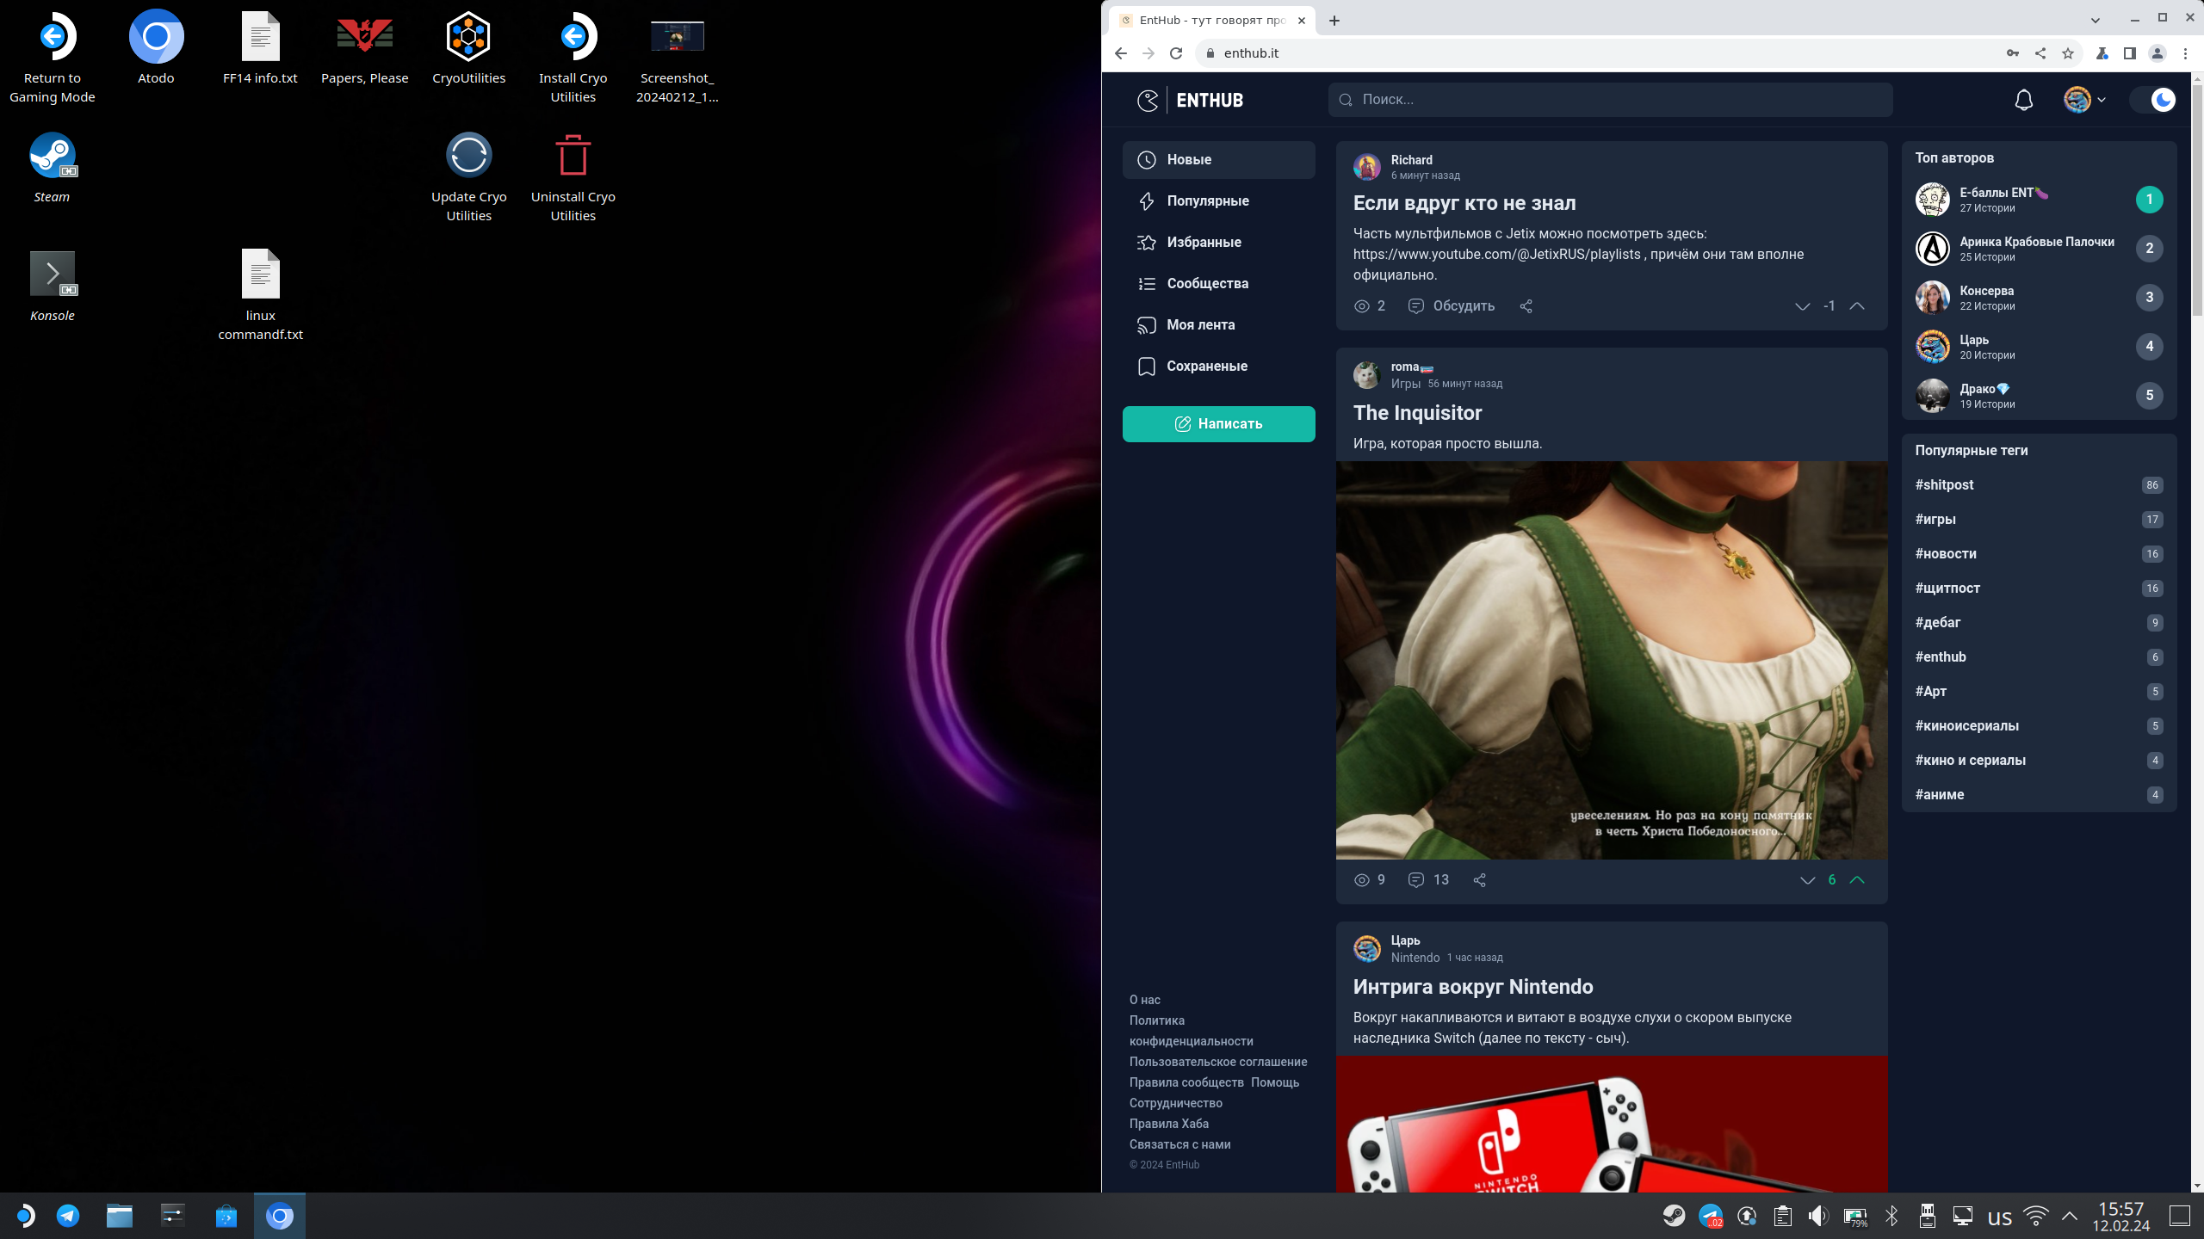This screenshot has height=1239, width=2204.
Task: Open the post title Если вдруг кто не знал
Action: tap(1464, 203)
